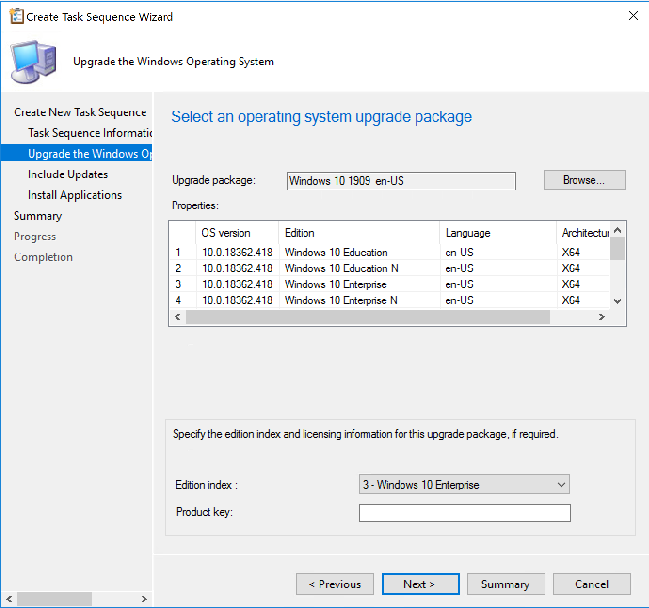Open the Install Applications step
This screenshot has width=649, height=608.
tap(75, 195)
